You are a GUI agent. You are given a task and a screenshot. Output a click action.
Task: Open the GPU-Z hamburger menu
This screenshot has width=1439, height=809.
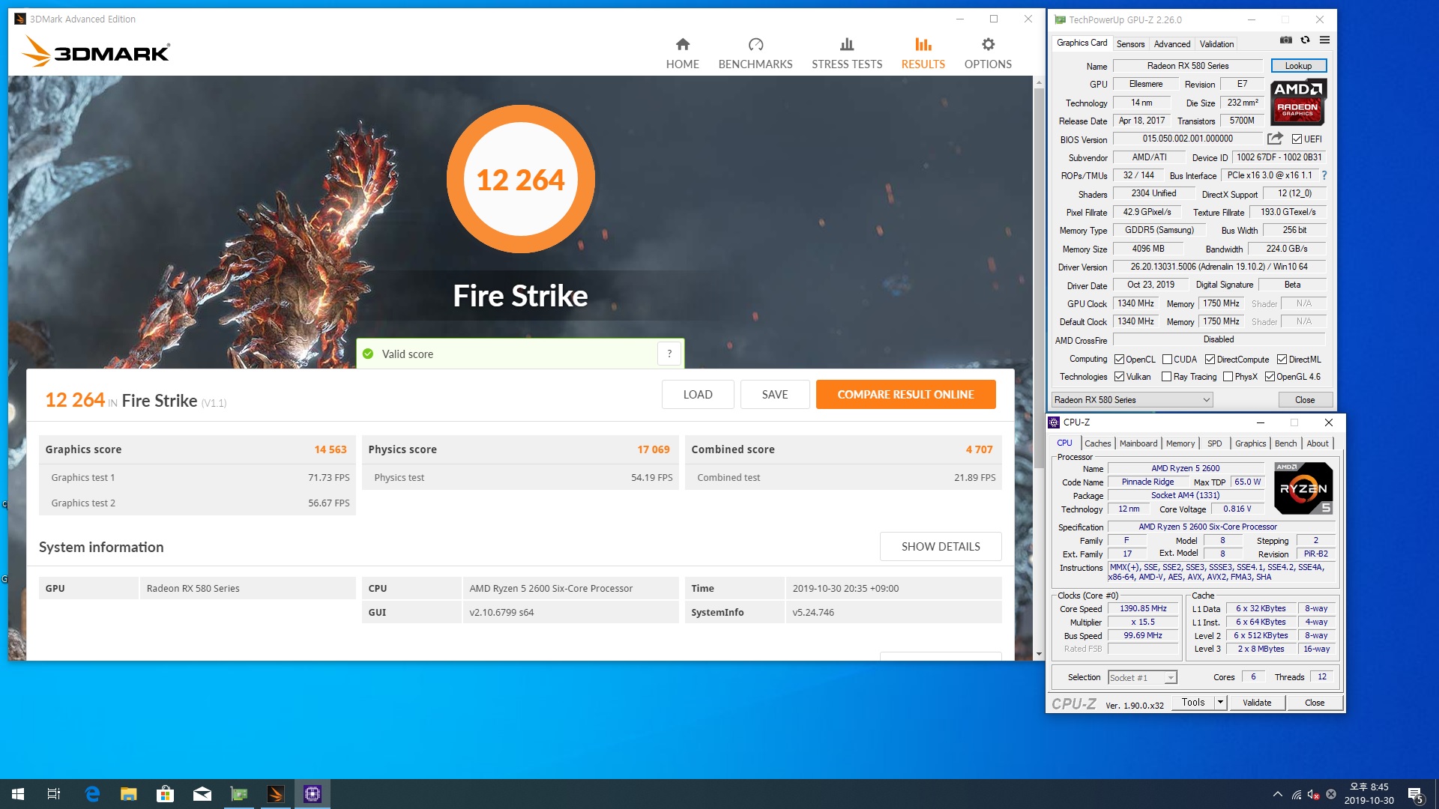1324,40
